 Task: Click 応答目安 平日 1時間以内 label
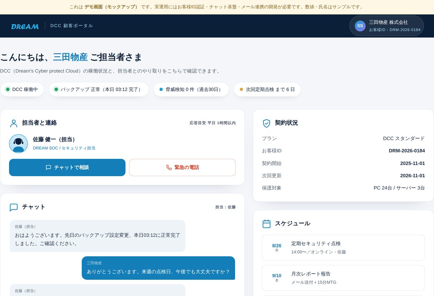[x=213, y=123]
